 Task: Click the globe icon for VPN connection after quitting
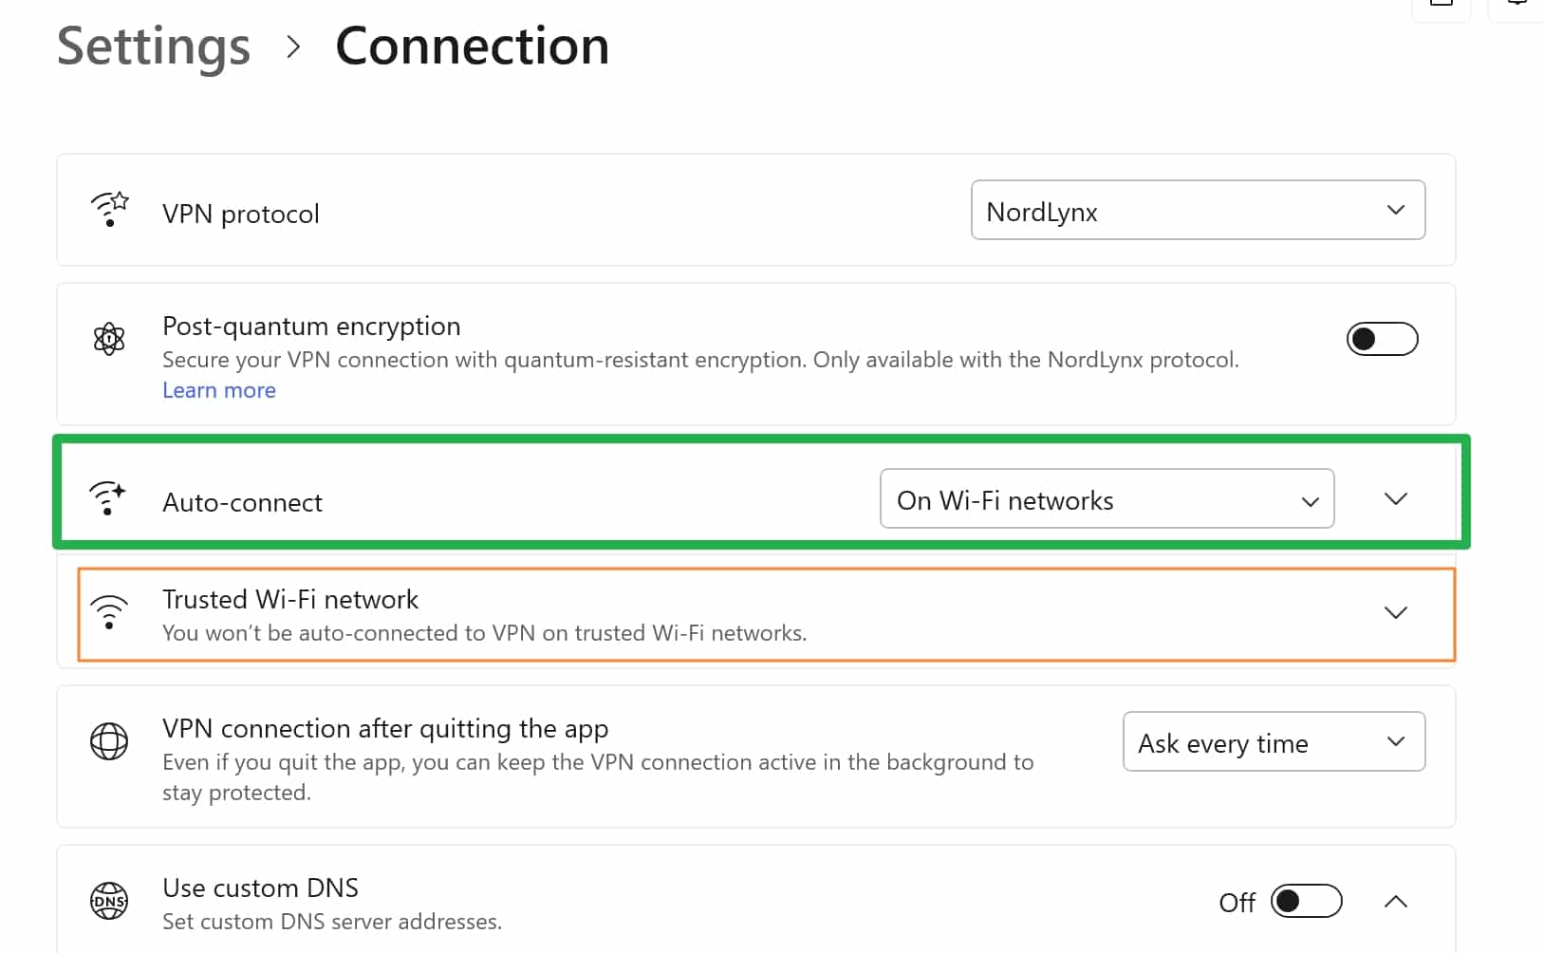(x=109, y=741)
